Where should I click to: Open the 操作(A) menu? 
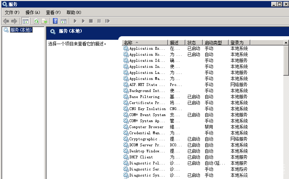click(33, 12)
